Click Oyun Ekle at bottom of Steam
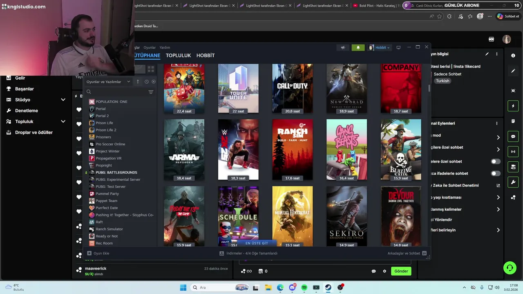Screen dimensions: 523x294 (x=98, y=253)
